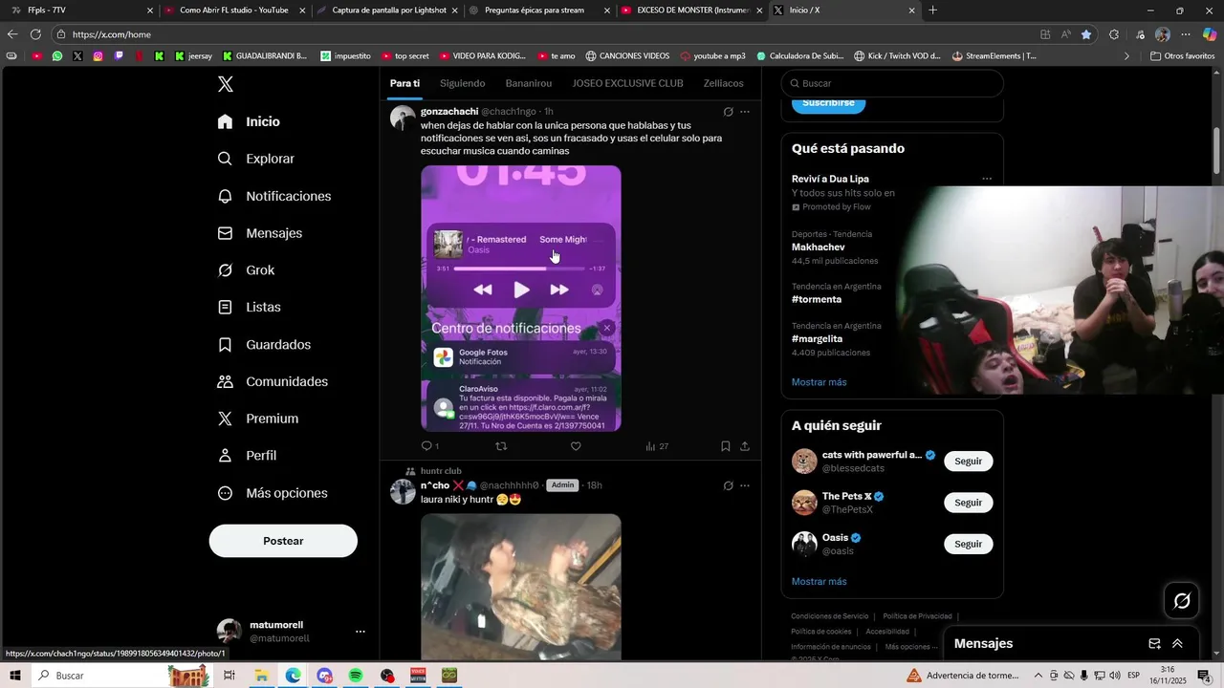
Task: Switch to Como Abrir FL studio YouTube tab
Action: (234, 11)
